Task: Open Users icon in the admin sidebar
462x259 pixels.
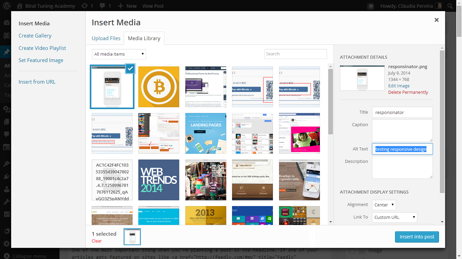Action: click(x=7, y=189)
